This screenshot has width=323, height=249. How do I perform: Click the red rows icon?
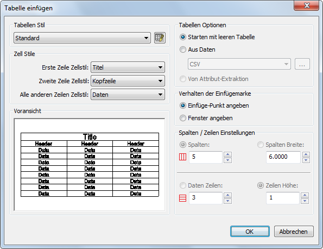(182, 198)
